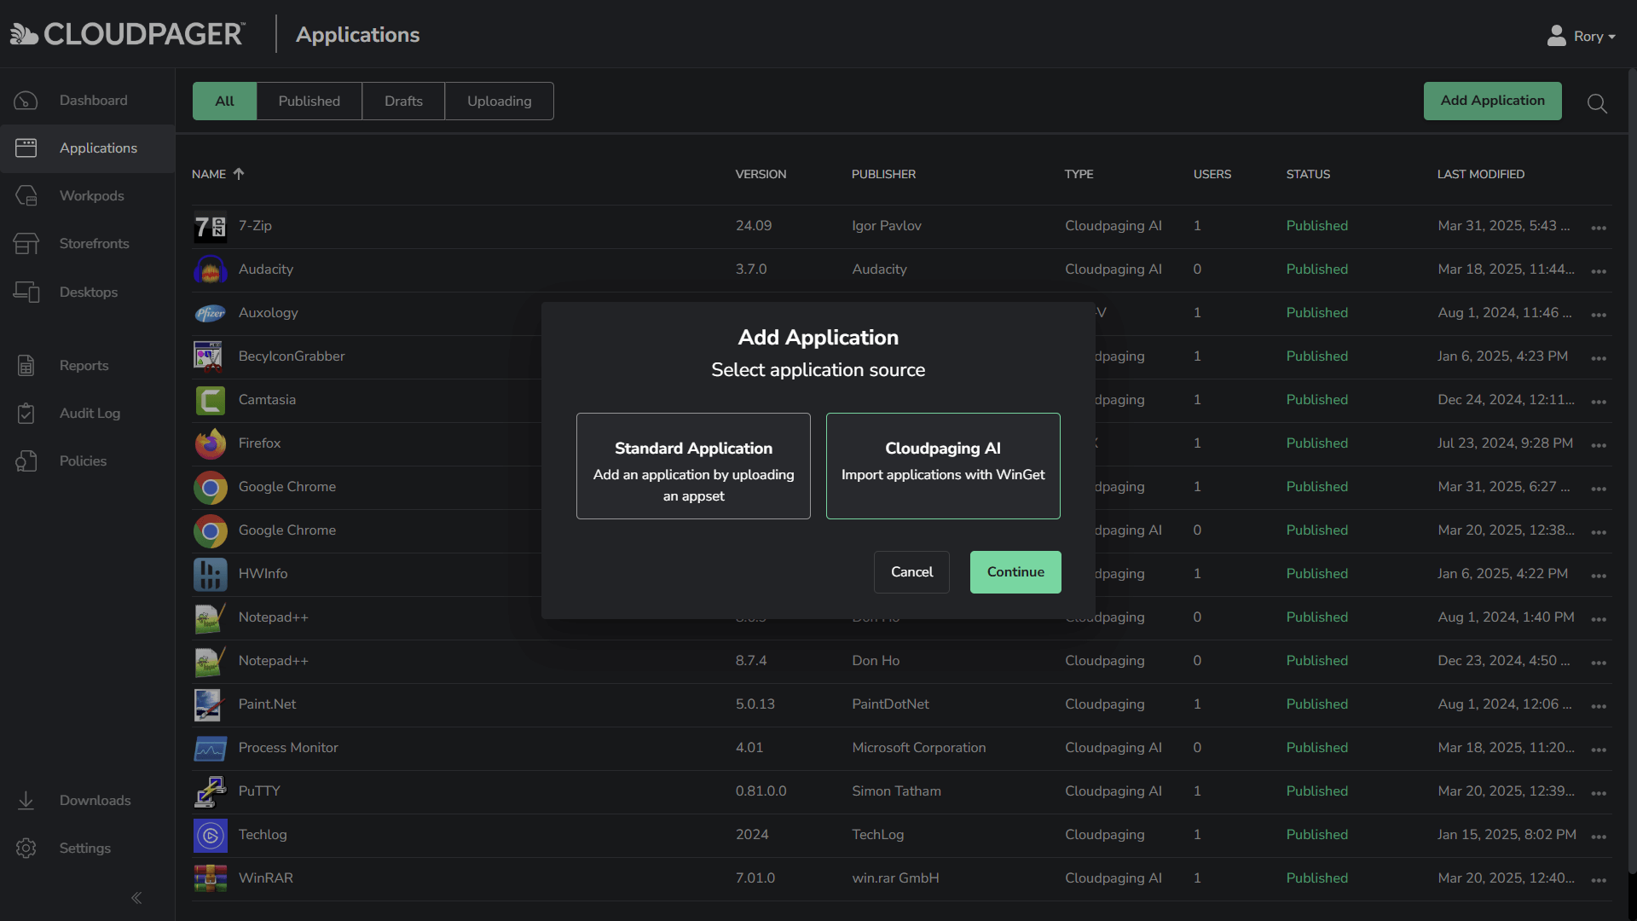Click the Add Application button
1637x921 pixels.
click(x=1493, y=101)
